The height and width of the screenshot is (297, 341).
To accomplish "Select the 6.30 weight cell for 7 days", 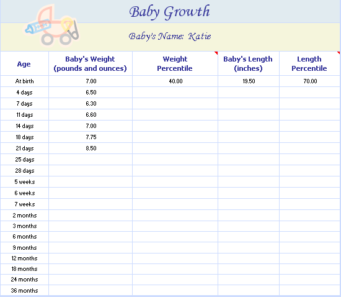I will tap(91, 104).
